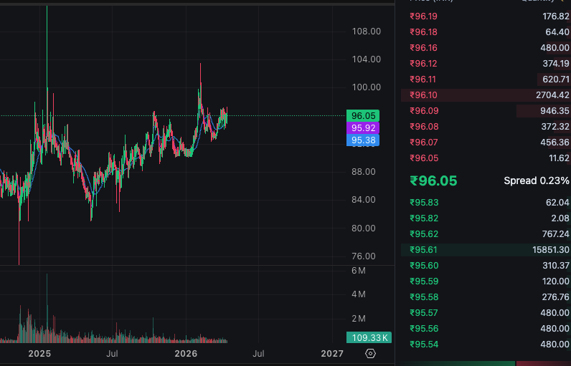Click the 108.00 price axis label
Screen dimensions: 571x366
[367, 32]
